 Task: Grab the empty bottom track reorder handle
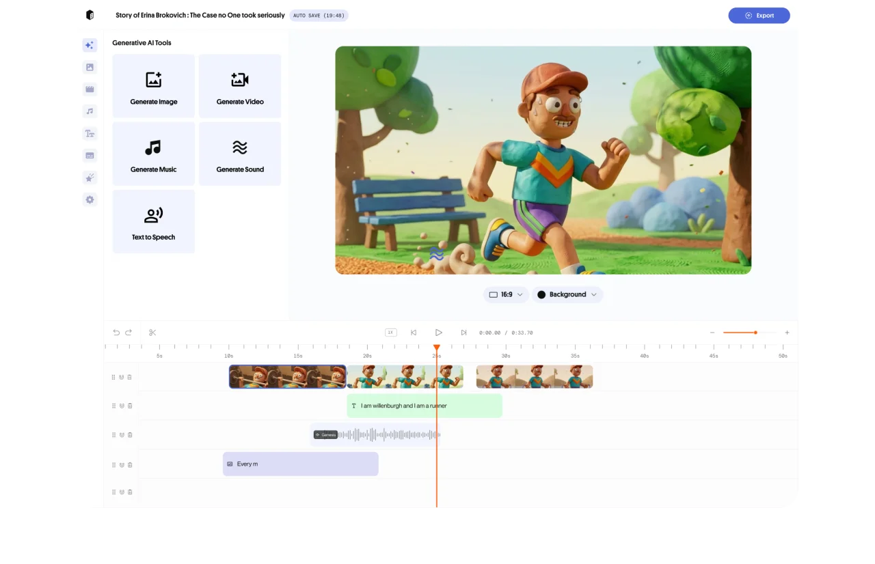pos(114,492)
